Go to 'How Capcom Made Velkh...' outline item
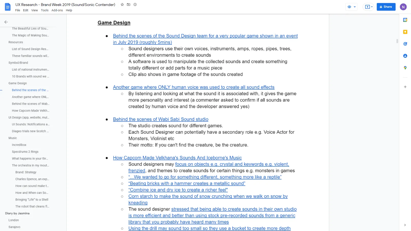 (x=31, y=111)
